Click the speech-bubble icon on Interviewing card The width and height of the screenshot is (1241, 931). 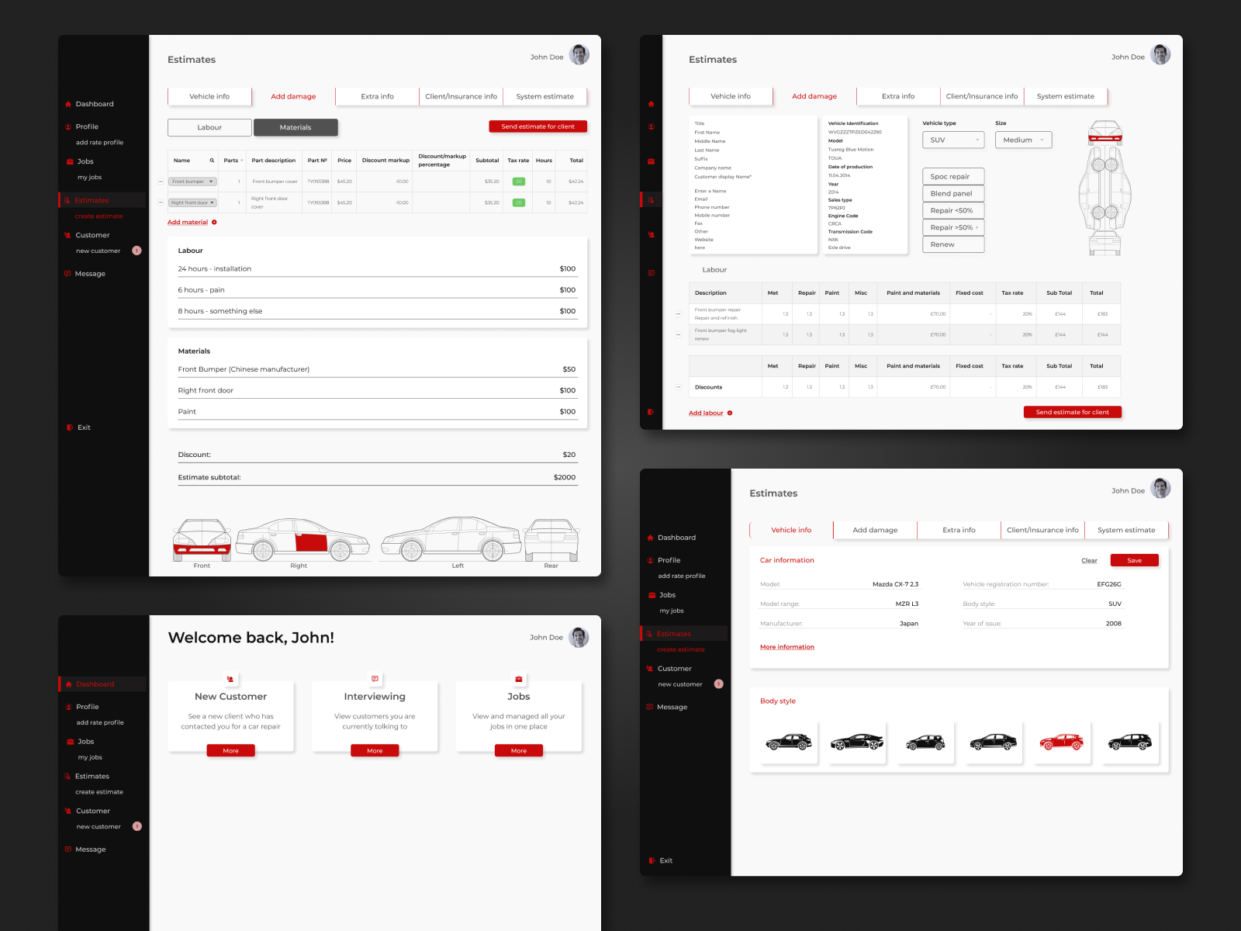pos(375,678)
